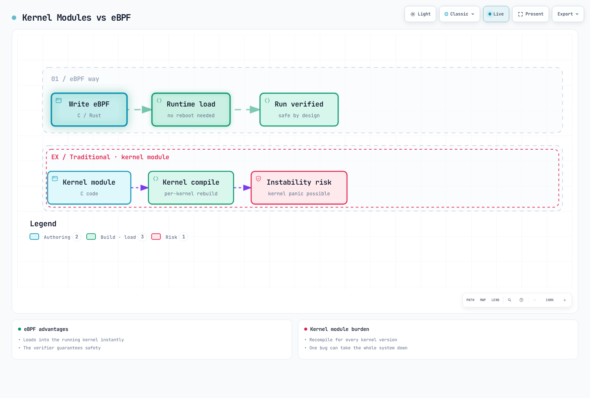This screenshot has width=590, height=398.
Task: Select the Write eBPF node
Action: click(89, 109)
